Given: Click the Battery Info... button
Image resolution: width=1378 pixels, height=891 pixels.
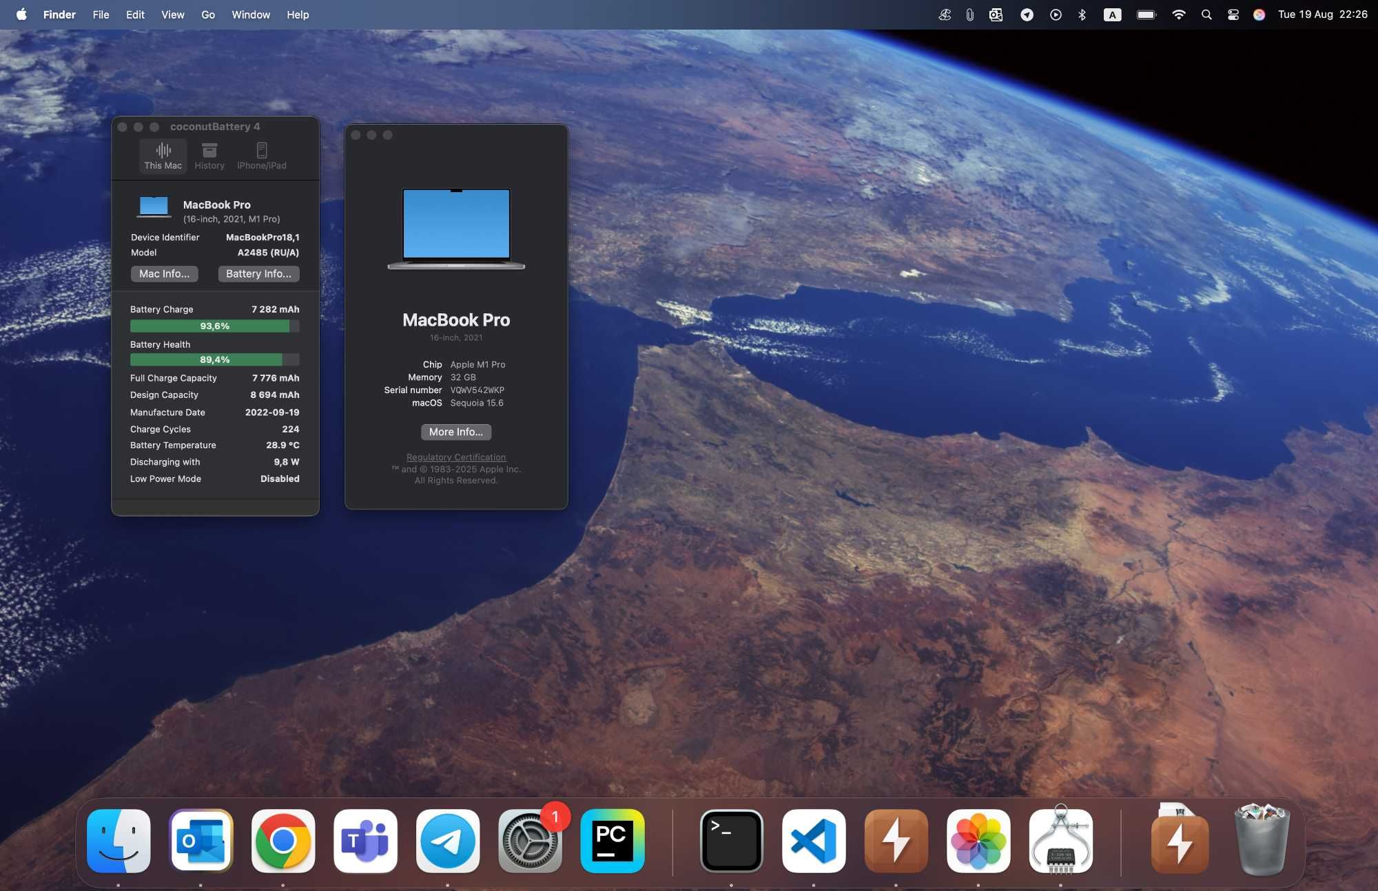Looking at the screenshot, I should point(258,273).
